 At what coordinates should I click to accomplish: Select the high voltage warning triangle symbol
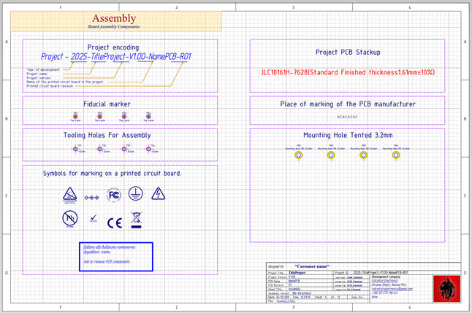[x=159, y=194]
